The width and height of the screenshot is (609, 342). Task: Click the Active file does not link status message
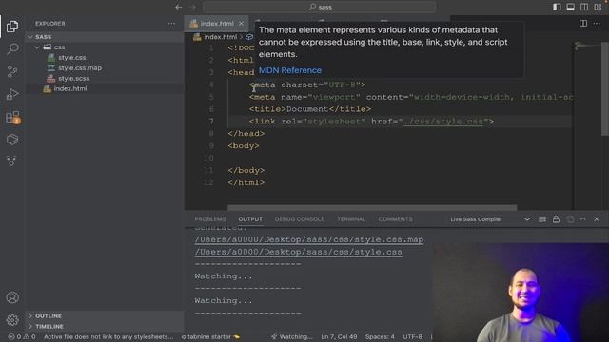108,337
